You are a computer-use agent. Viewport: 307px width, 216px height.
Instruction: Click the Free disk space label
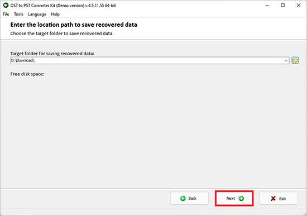(x=27, y=74)
